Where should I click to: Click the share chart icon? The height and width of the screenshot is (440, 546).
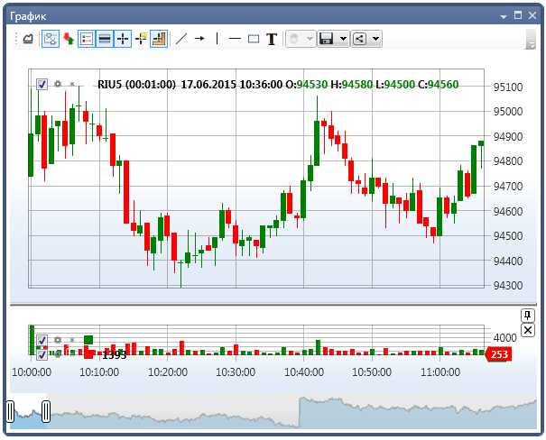(x=360, y=39)
